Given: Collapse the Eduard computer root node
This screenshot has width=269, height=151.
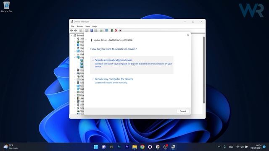Looking at the screenshot, I should tap(72, 35).
